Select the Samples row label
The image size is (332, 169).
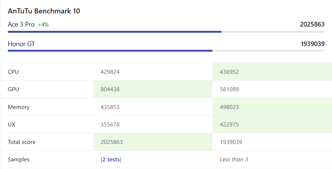point(19,160)
